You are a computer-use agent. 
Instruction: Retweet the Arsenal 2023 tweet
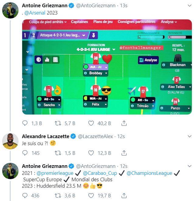[58, 123]
